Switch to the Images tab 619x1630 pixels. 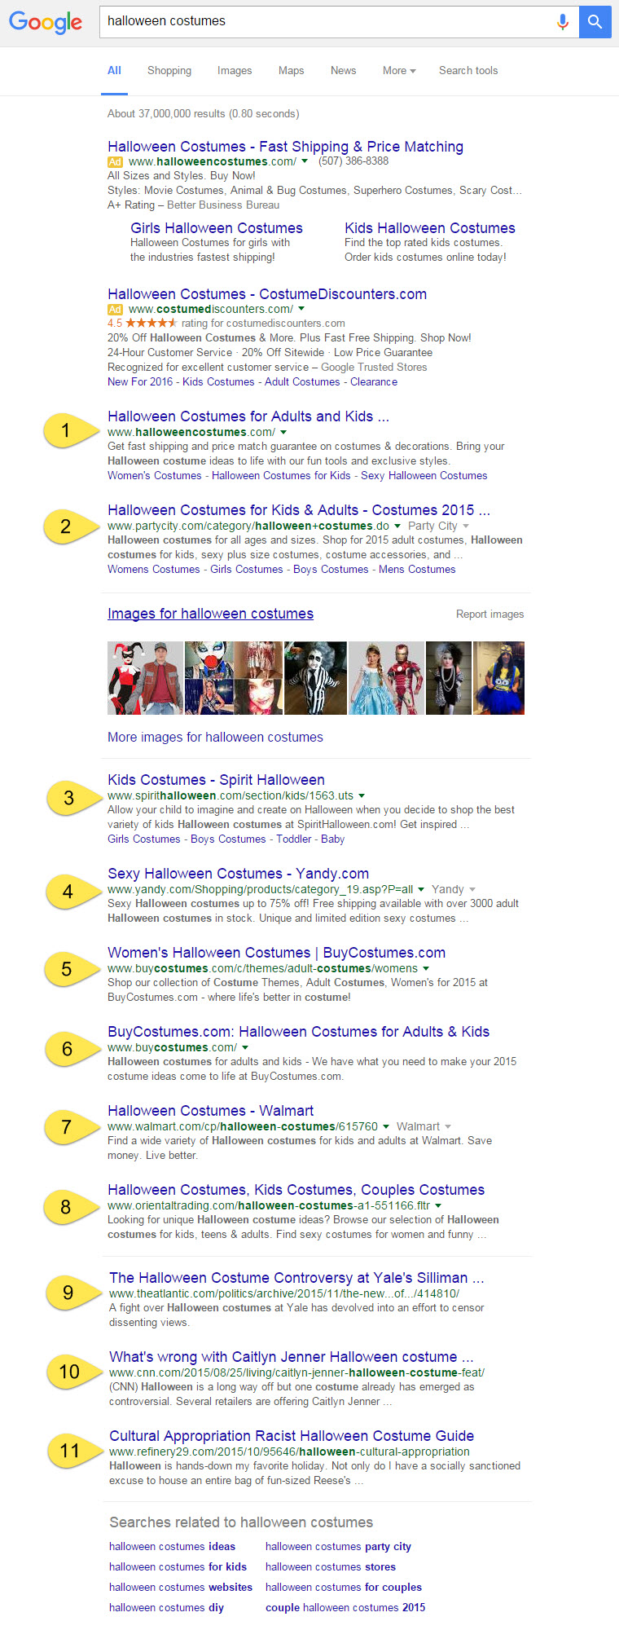(x=235, y=71)
